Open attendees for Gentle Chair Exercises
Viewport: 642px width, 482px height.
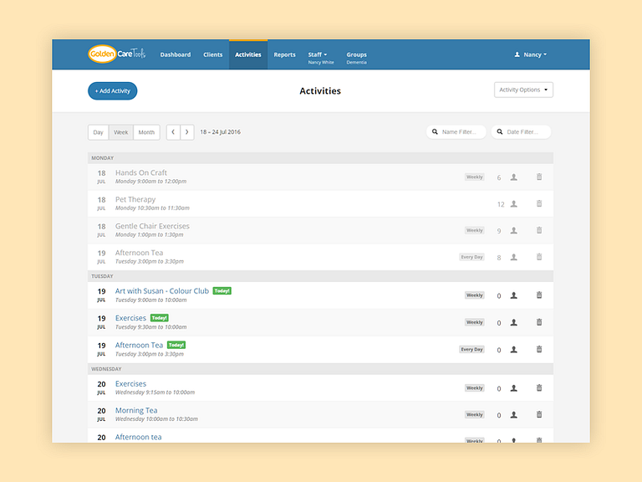pos(513,230)
